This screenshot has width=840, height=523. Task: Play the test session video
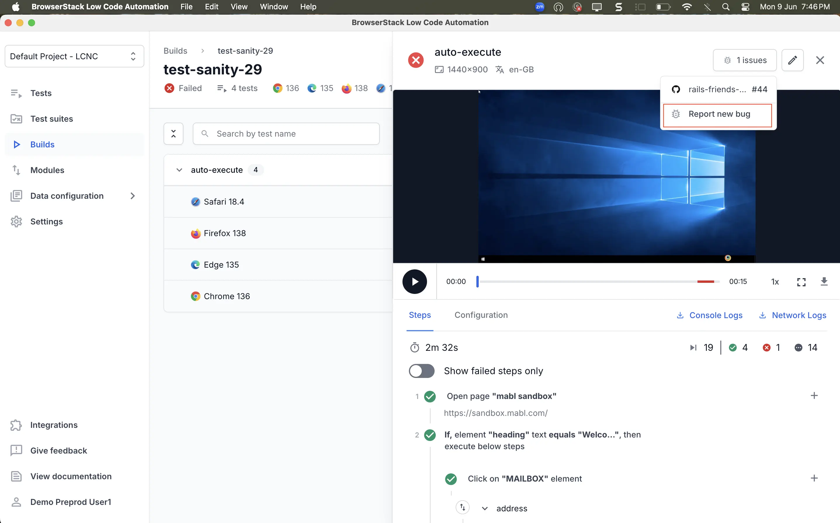click(415, 282)
